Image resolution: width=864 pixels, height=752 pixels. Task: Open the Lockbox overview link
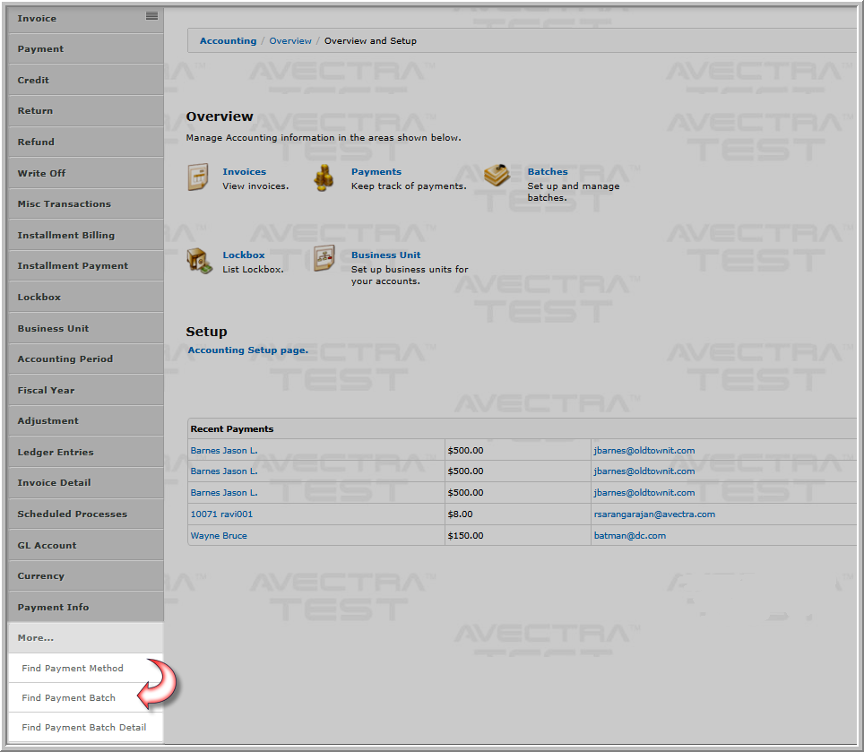[244, 255]
